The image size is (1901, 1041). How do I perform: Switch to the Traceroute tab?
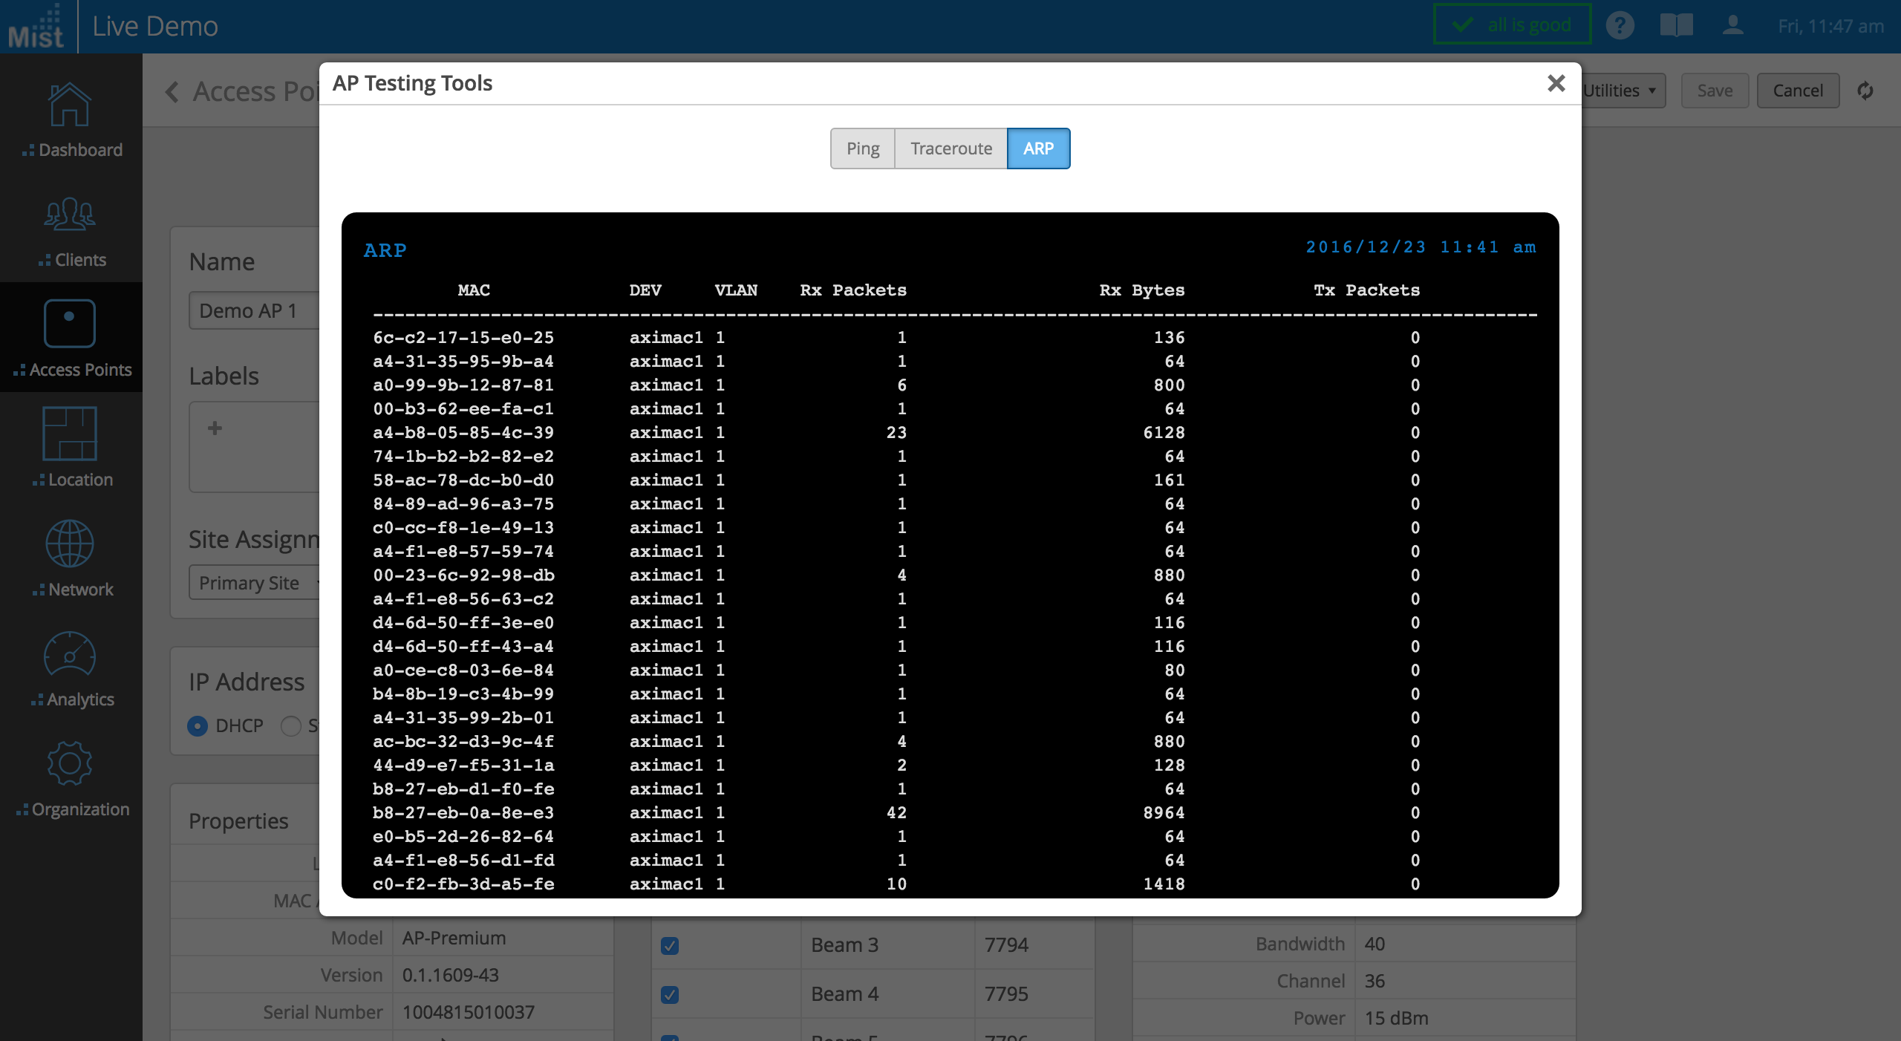(x=950, y=149)
